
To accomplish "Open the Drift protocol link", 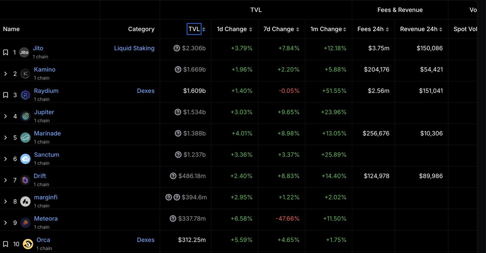I will point(40,176).
